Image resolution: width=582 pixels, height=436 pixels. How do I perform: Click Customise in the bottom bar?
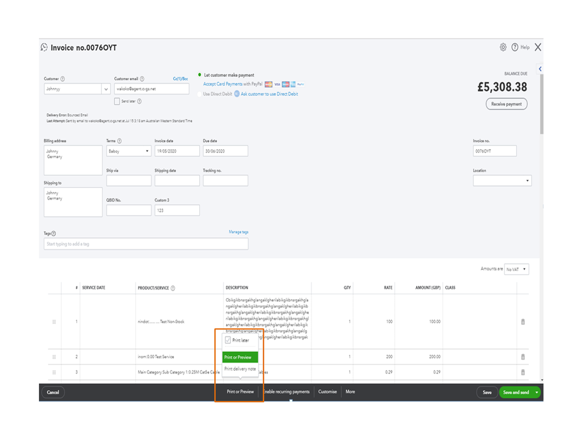[x=327, y=392]
